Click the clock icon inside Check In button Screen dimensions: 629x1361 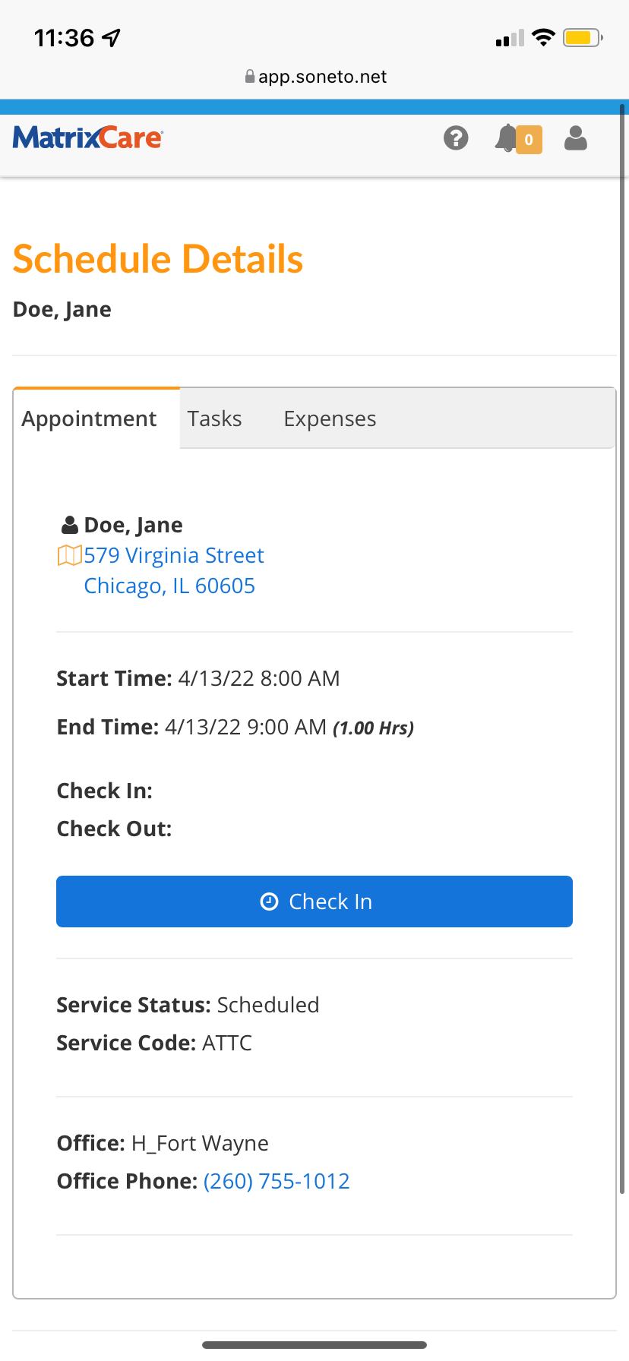[268, 902]
